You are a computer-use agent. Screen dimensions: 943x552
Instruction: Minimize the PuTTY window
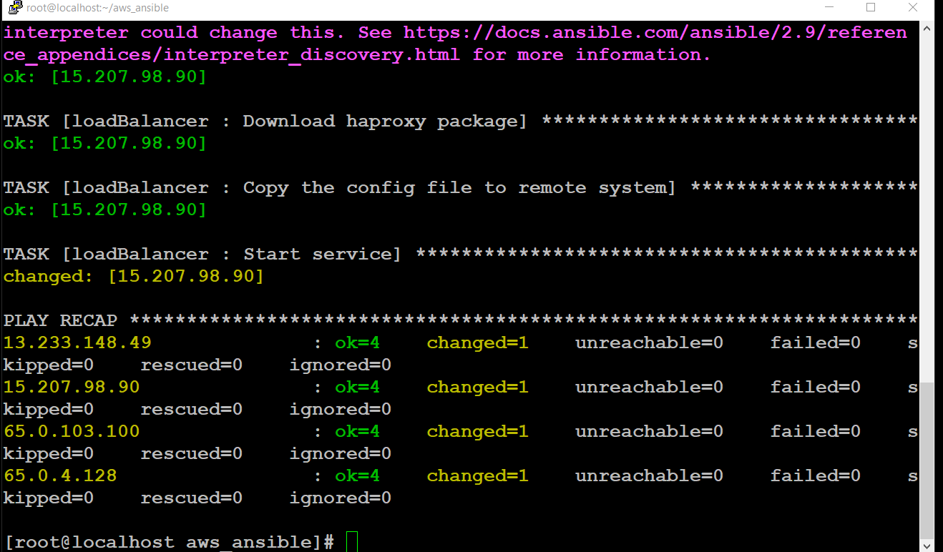pyautogui.click(x=829, y=8)
